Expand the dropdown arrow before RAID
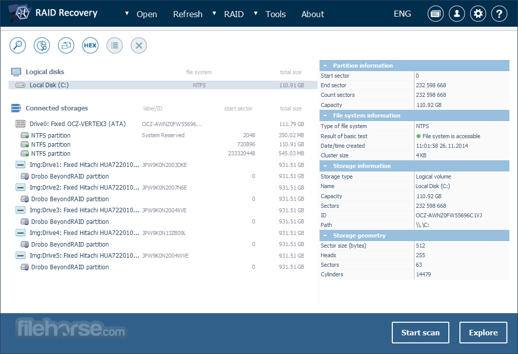The height and width of the screenshot is (354, 518). pyautogui.click(x=215, y=14)
